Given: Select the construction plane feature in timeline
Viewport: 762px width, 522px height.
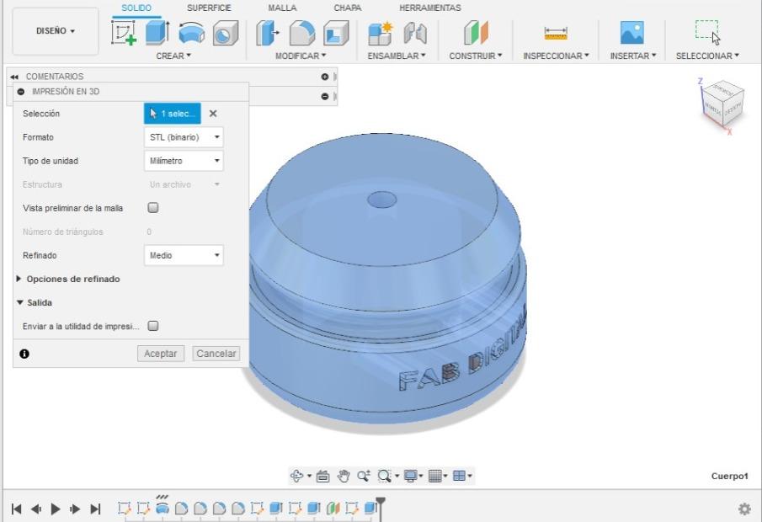Looking at the screenshot, I should (x=333, y=509).
